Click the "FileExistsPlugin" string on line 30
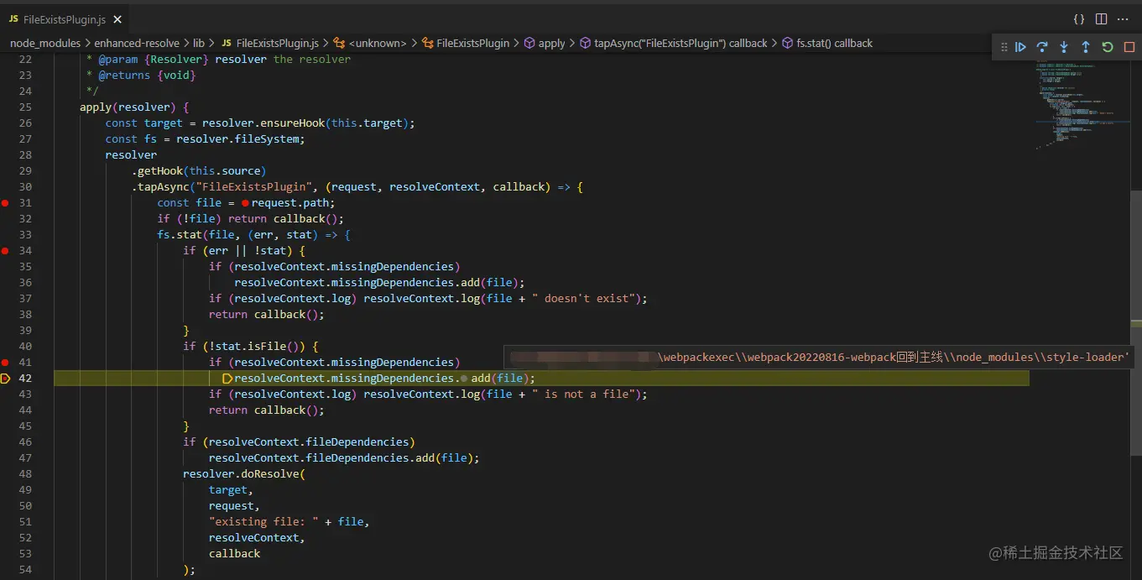Screen dimensions: 1142x580 click(253, 187)
